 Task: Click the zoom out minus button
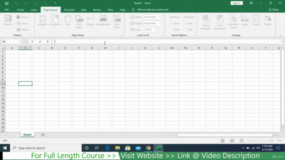248,141
